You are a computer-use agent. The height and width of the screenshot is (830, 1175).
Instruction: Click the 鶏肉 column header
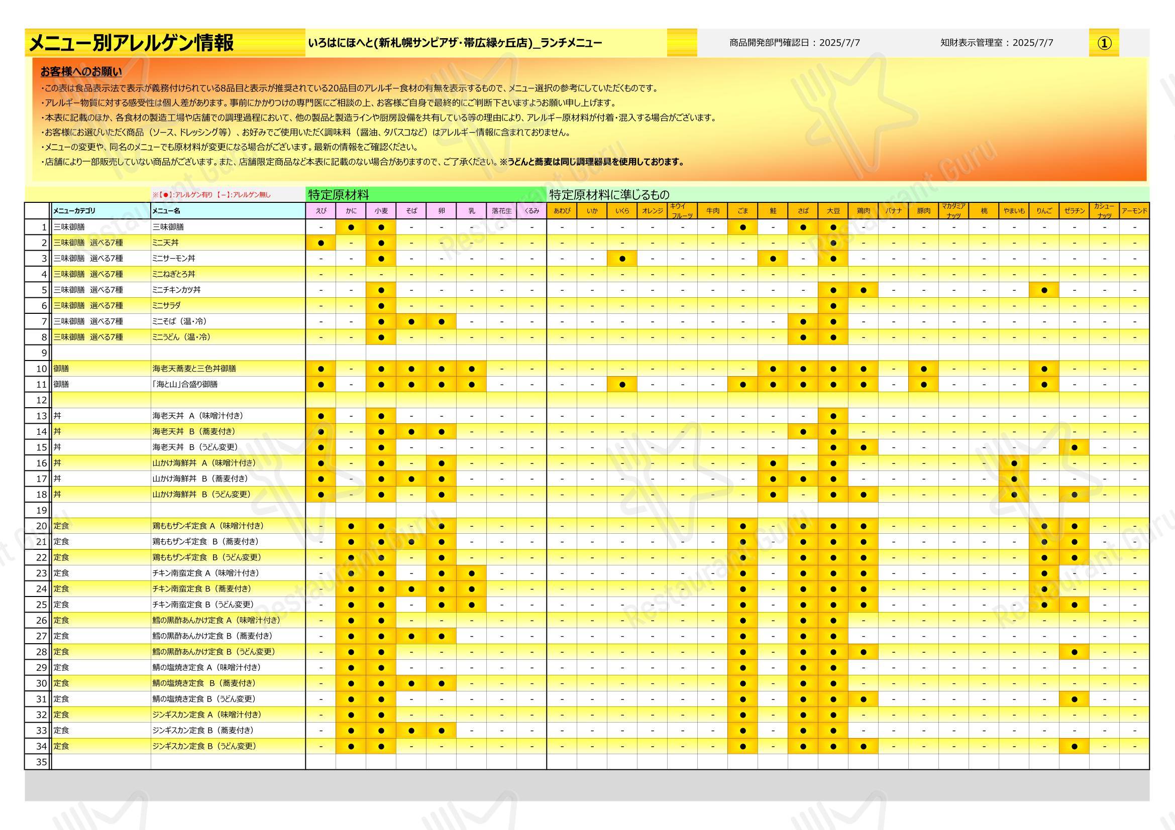(x=864, y=211)
